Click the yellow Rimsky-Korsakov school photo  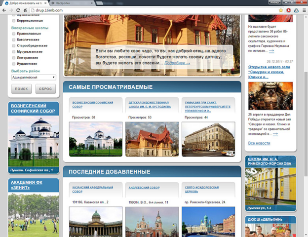point(270,186)
